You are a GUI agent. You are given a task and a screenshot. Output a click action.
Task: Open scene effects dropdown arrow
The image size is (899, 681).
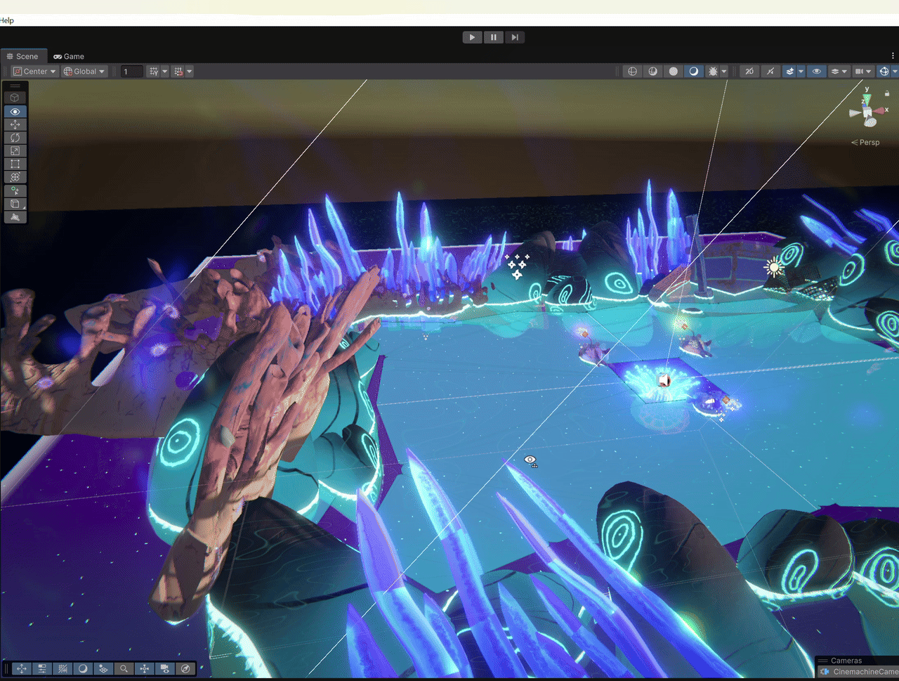click(x=801, y=72)
